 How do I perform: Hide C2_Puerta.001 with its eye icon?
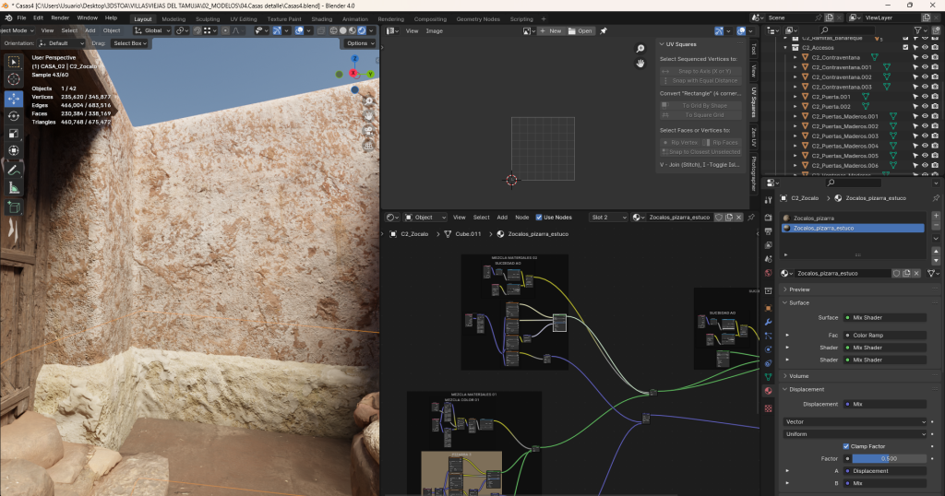tap(925, 97)
